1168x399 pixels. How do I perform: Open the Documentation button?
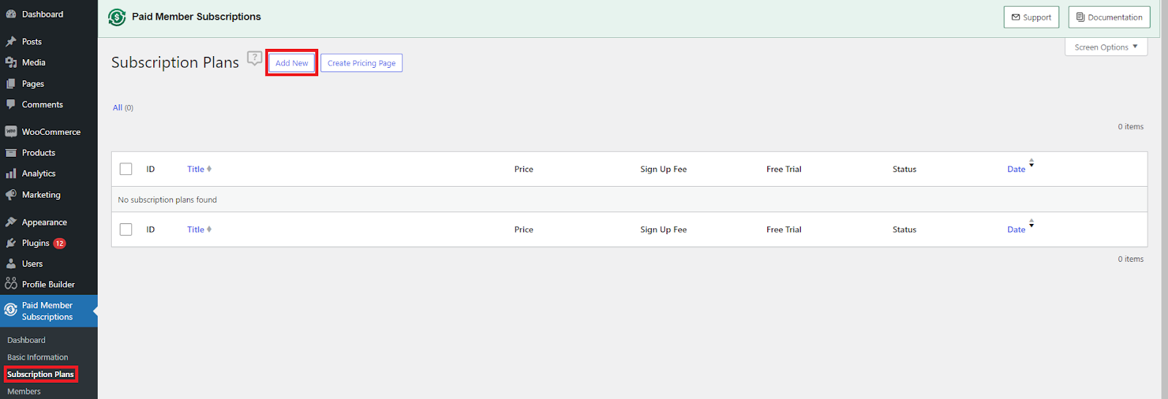[1109, 18]
